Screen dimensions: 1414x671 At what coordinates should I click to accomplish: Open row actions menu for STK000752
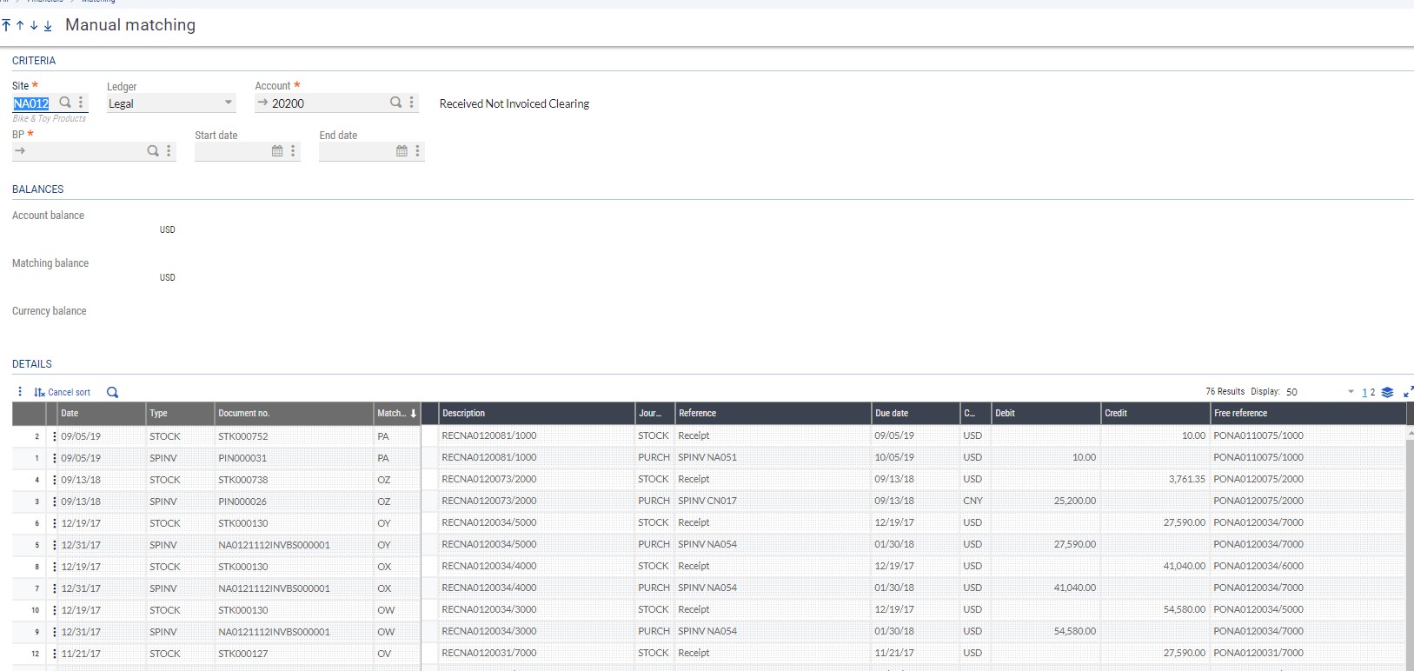pos(55,436)
